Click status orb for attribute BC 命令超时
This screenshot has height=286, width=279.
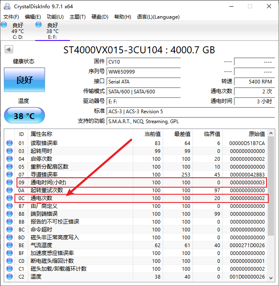tap(10, 229)
